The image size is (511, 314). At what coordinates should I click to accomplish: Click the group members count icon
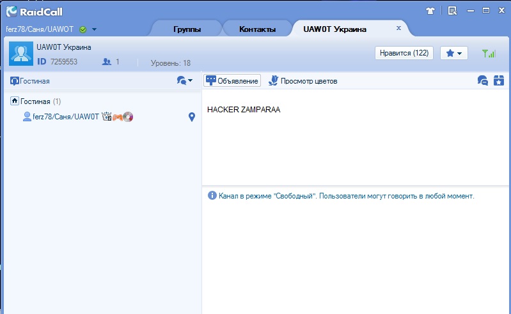pos(107,61)
